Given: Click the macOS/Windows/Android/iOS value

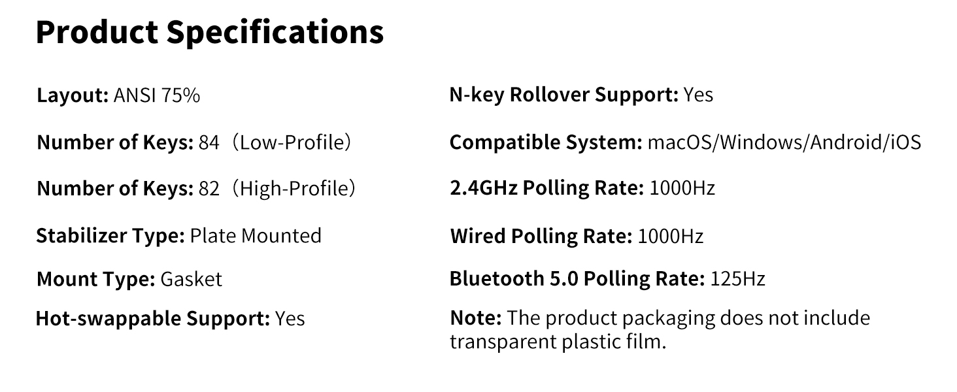Looking at the screenshot, I should tap(784, 142).
